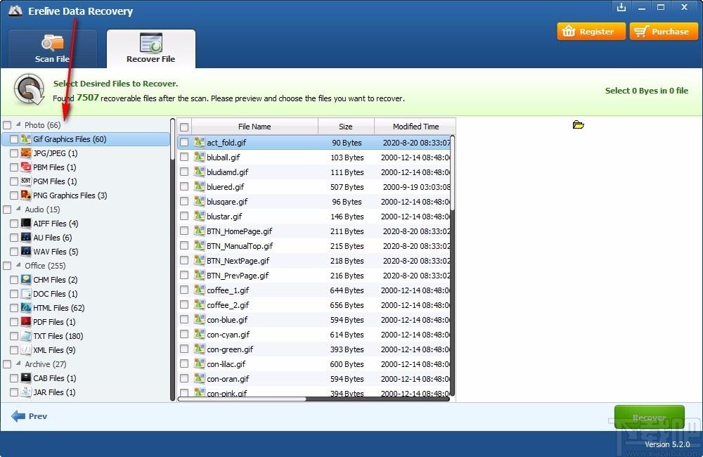Collapse the Office category tree node
This screenshot has height=457, width=703.
point(18,264)
